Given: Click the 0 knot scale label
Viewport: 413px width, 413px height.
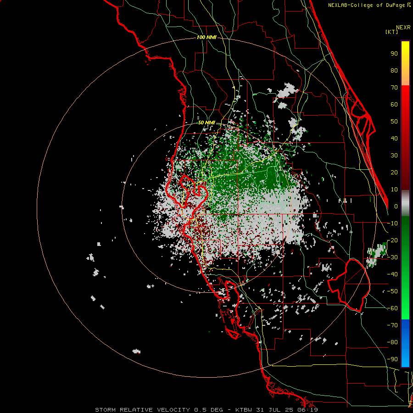Looking at the screenshot, I should (x=396, y=206).
